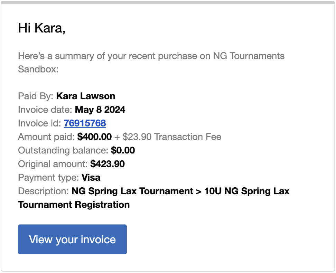Click the payer name Kara Lawson
The height and width of the screenshot is (273, 336).
pyautogui.click(x=86, y=96)
